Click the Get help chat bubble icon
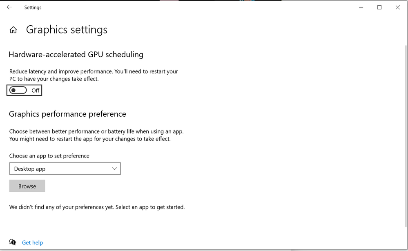Screen dimensions: 408x251 pos(13,242)
